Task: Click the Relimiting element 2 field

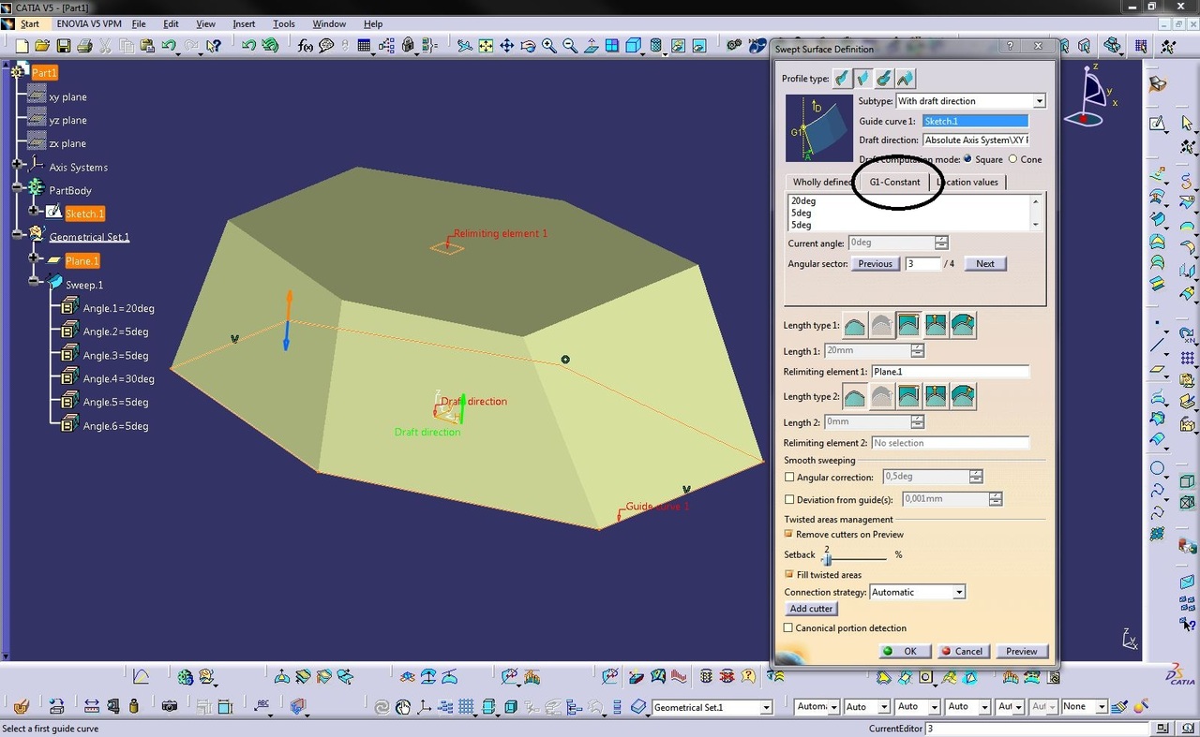Action: (950, 443)
